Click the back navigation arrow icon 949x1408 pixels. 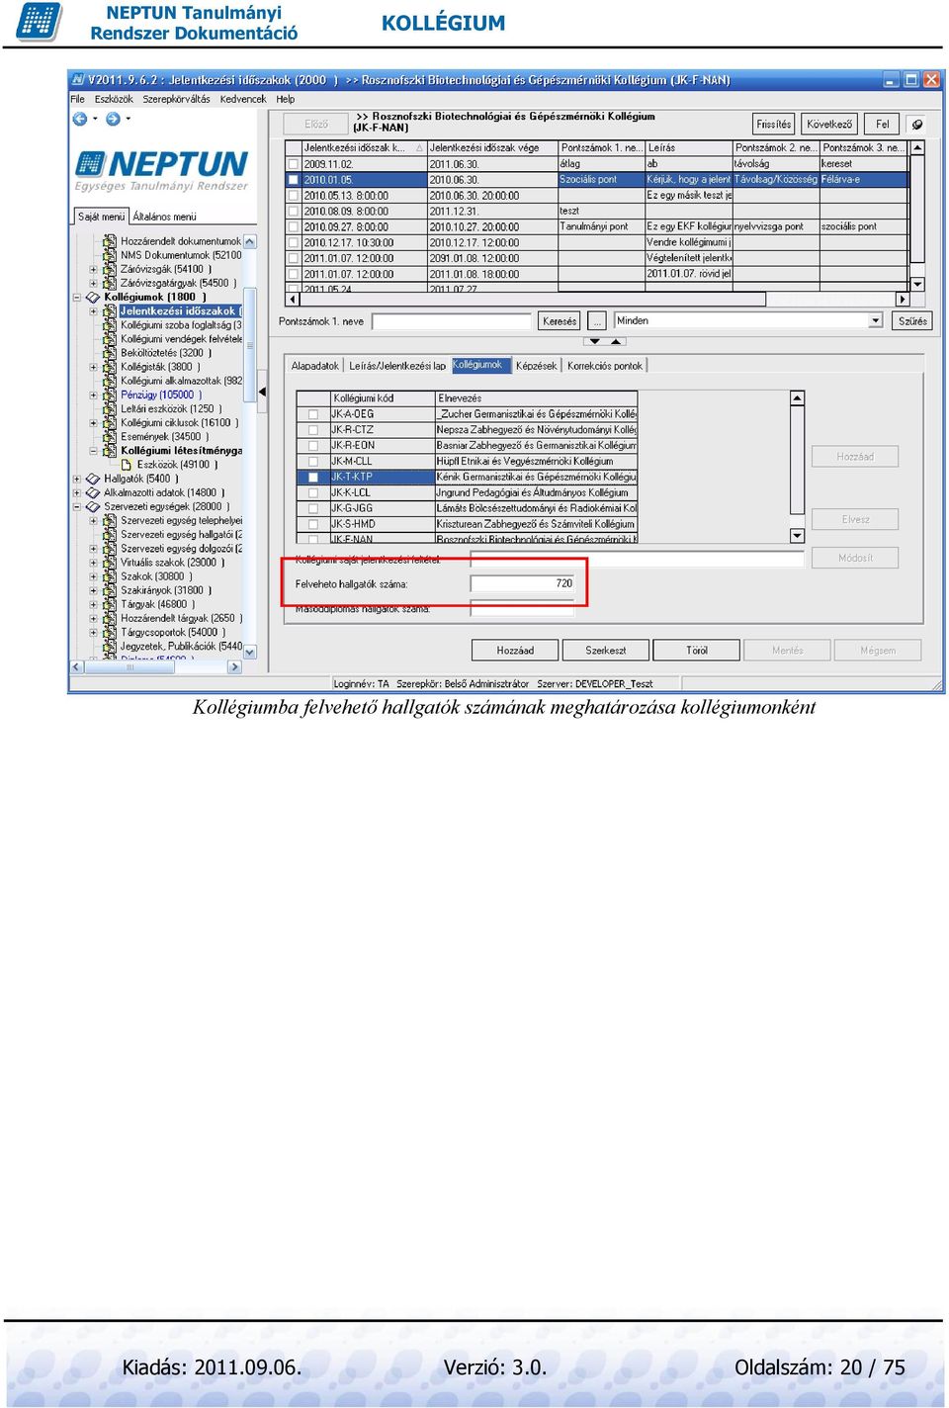tap(80, 119)
